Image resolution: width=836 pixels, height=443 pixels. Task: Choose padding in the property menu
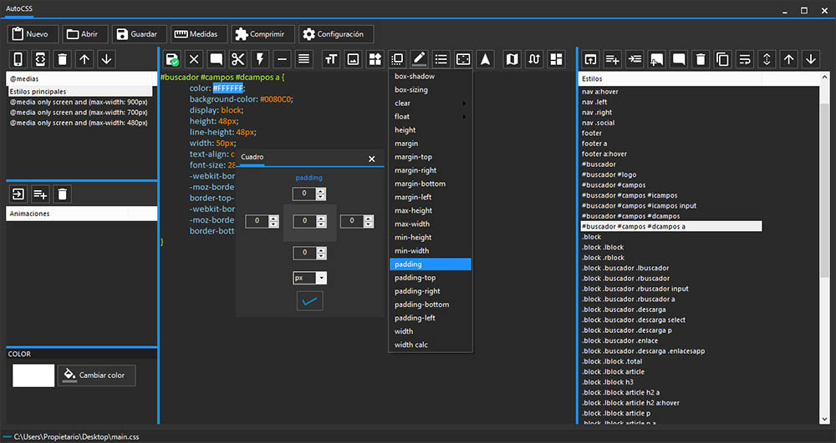click(431, 264)
